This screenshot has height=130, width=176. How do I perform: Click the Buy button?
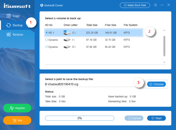click(x=17, y=120)
